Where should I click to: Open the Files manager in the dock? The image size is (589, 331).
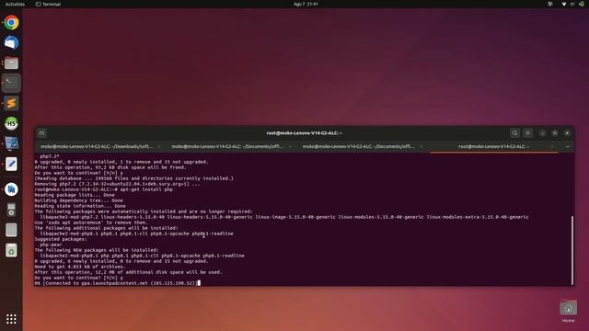(x=11, y=63)
